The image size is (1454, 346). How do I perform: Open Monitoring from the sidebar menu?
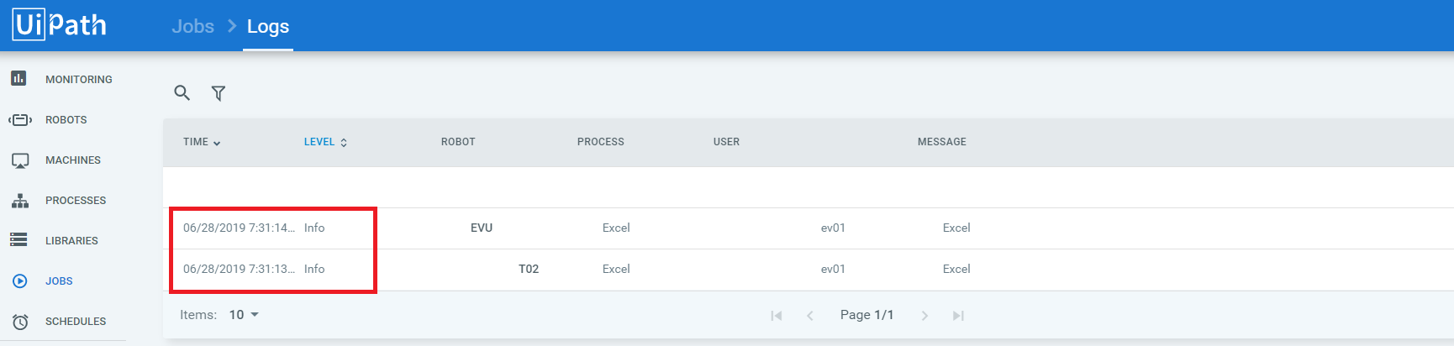(x=78, y=80)
